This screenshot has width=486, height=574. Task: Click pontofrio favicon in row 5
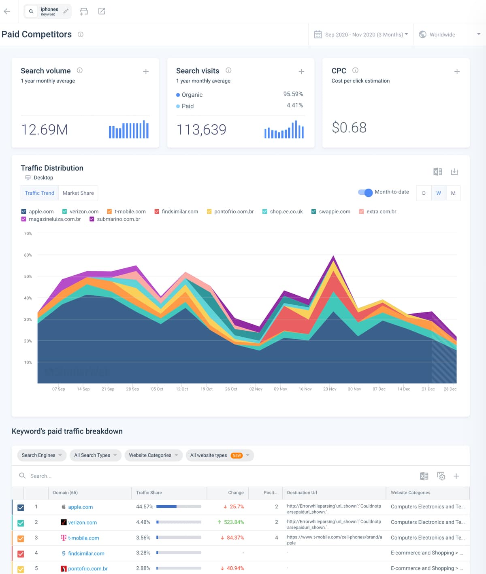coord(64,569)
